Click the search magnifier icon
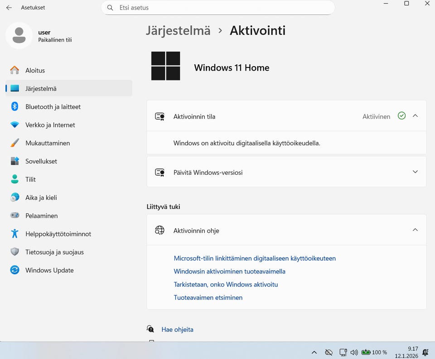Image resolution: width=435 pixels, height=359 pixels. coord(110,8)
